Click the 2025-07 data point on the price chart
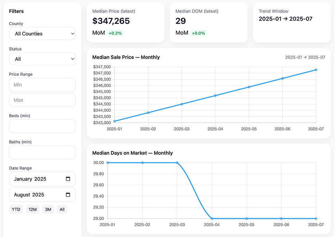 [316, 70]
